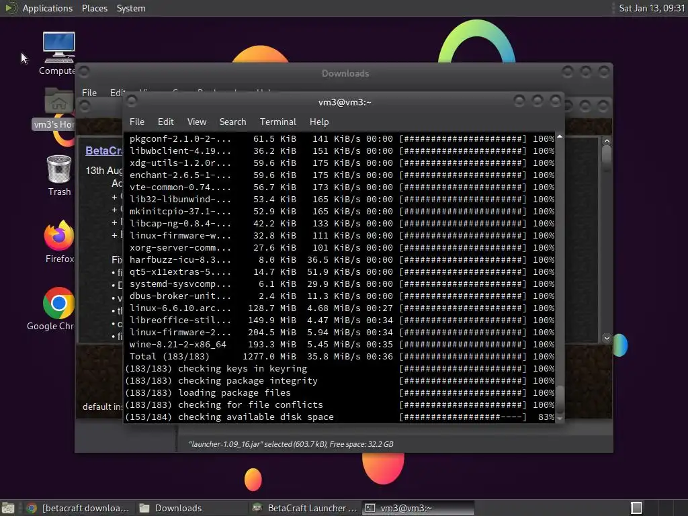Open the System menu

pyautogui.click(x=131, y=8)
